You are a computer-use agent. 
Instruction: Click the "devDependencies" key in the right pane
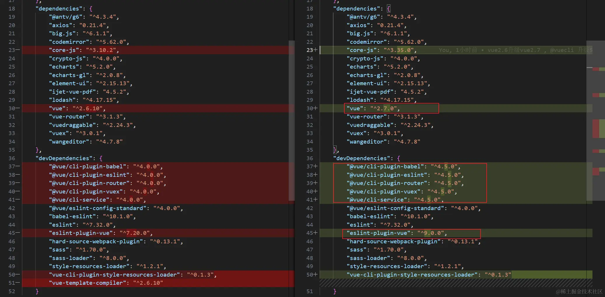362,158
